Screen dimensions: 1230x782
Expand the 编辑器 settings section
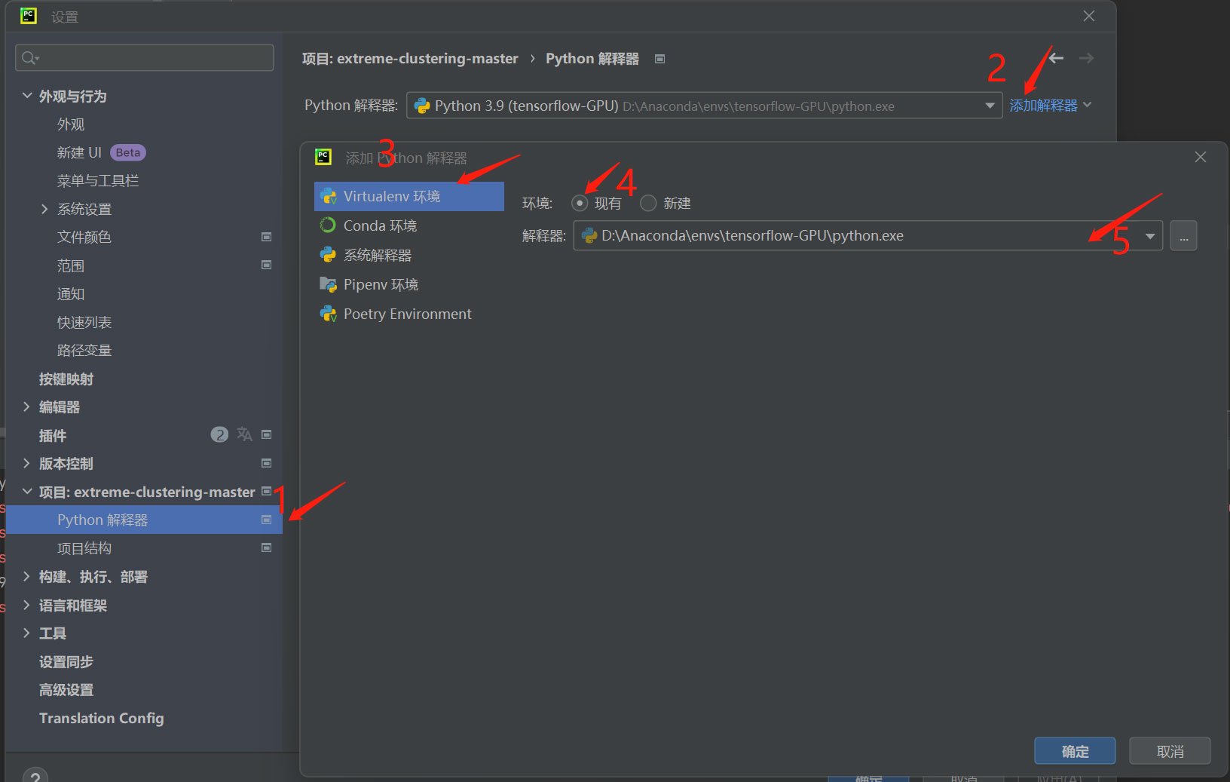tap(26, 407)
